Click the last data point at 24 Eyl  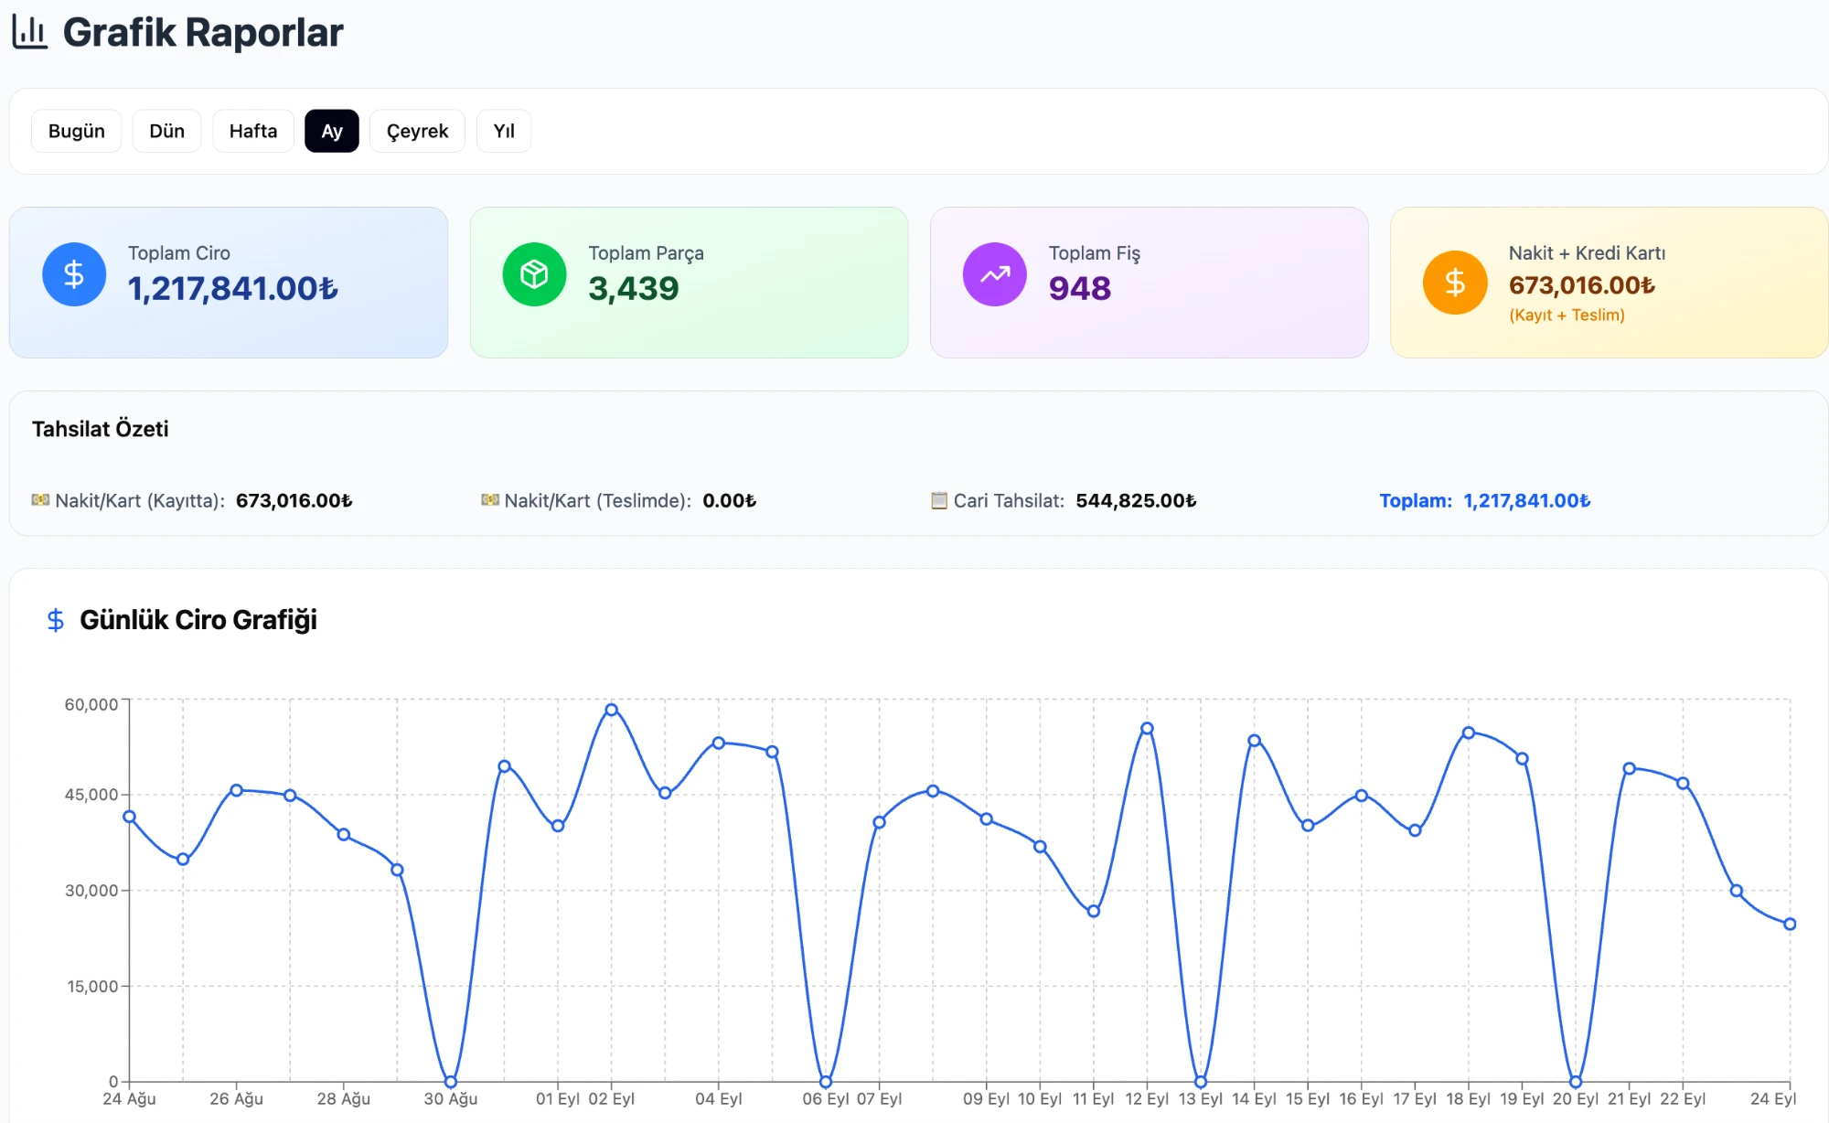(x=1790, y=925)
